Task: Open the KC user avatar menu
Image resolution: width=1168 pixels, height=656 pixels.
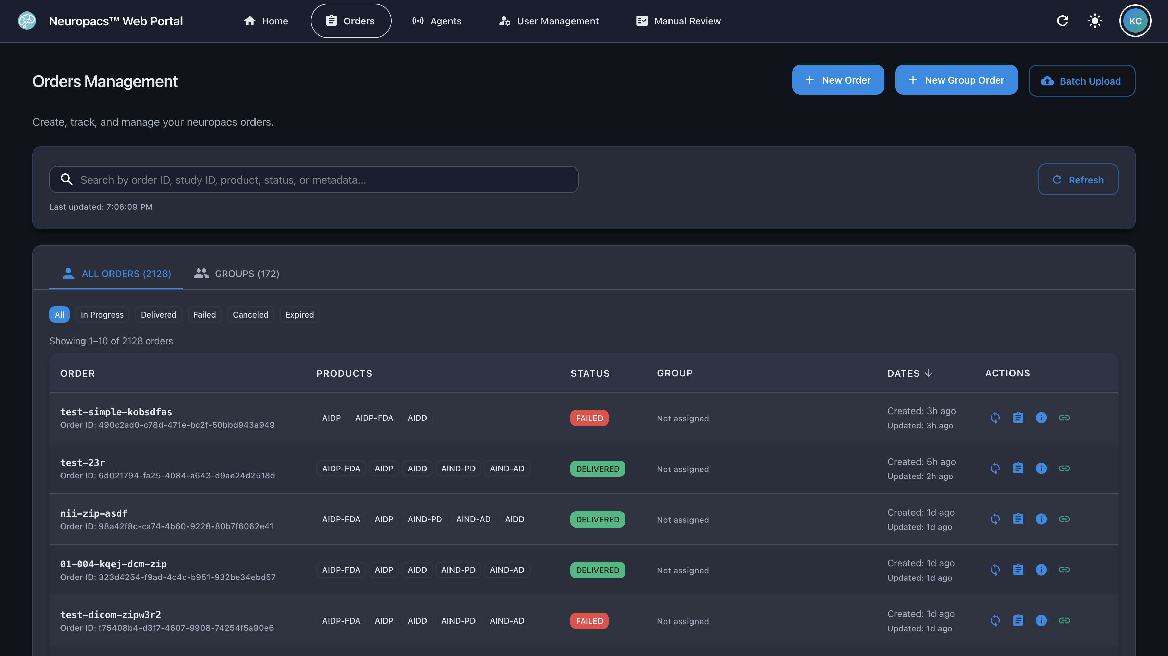Action: point(1135,21)
